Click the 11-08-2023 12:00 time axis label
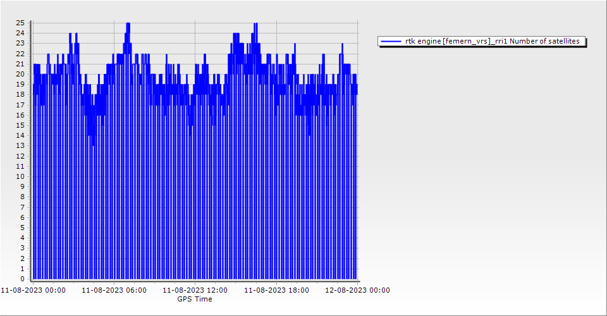Viewport: 607px width, 316px height. tap(195, 291)
